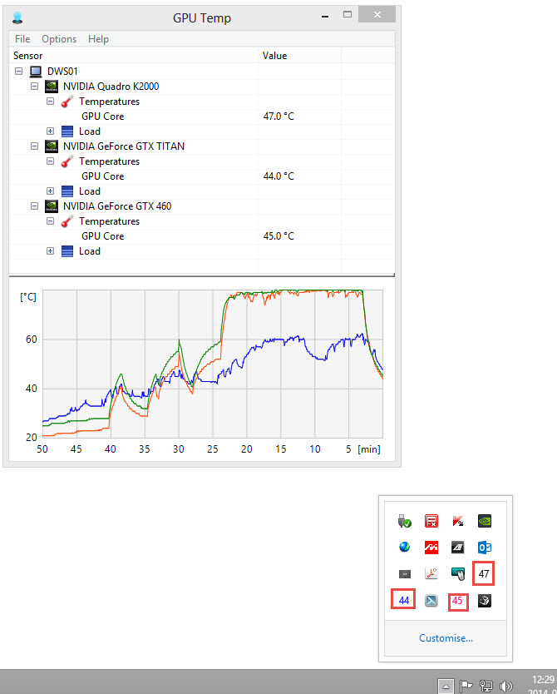Click the 45.0 °C value cell

(x=278, y=235)
